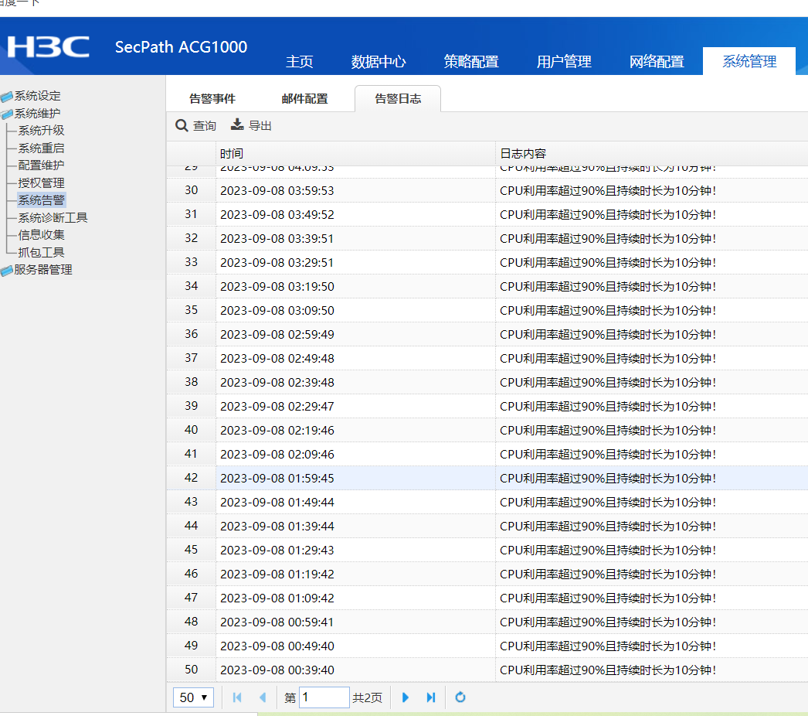The height and width of the screenshot is (716, 808).
Task: Select row 32 timestamp 2023-09-08 03:39:51
Action: tap(277, 239)
